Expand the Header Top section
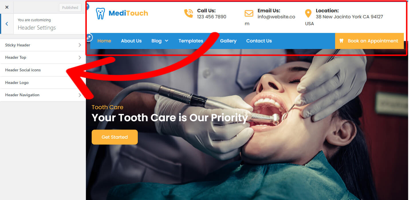 tap(43, 57)
